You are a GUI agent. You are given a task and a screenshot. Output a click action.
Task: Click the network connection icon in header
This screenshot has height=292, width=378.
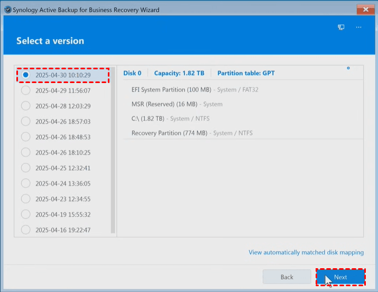click(x=342, y=27)
